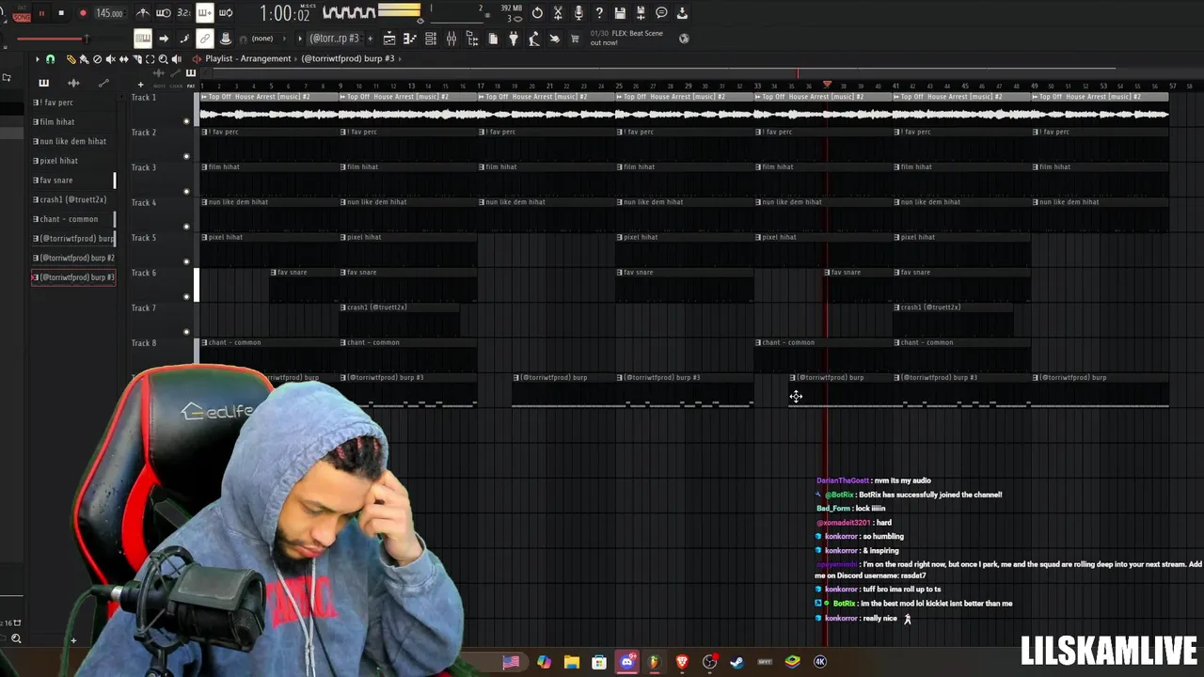
Task: Open Discord from the taskbar
Action: click(x=627, y=662)
